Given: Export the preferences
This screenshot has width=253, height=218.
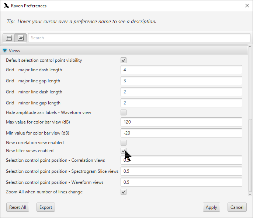Looking at the screenshot, I should coord(46,207).
